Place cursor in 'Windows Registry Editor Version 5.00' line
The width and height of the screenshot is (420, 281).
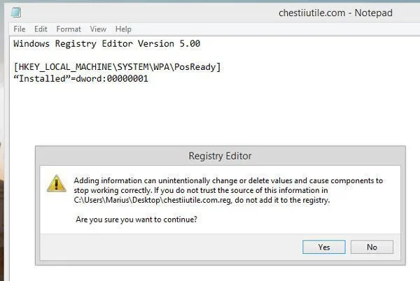click(x=106, y=43)
